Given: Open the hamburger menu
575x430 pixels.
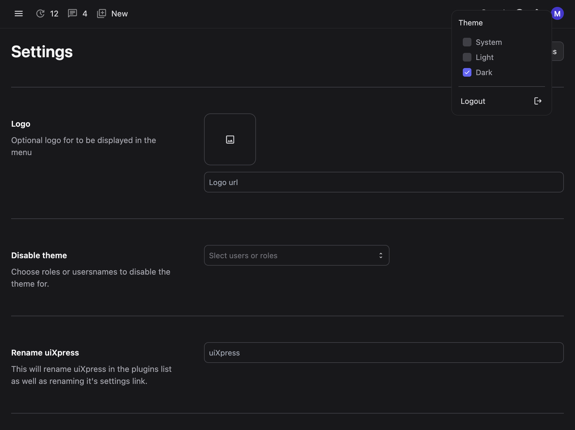Looking at the screenshot, I should (19, 14).
